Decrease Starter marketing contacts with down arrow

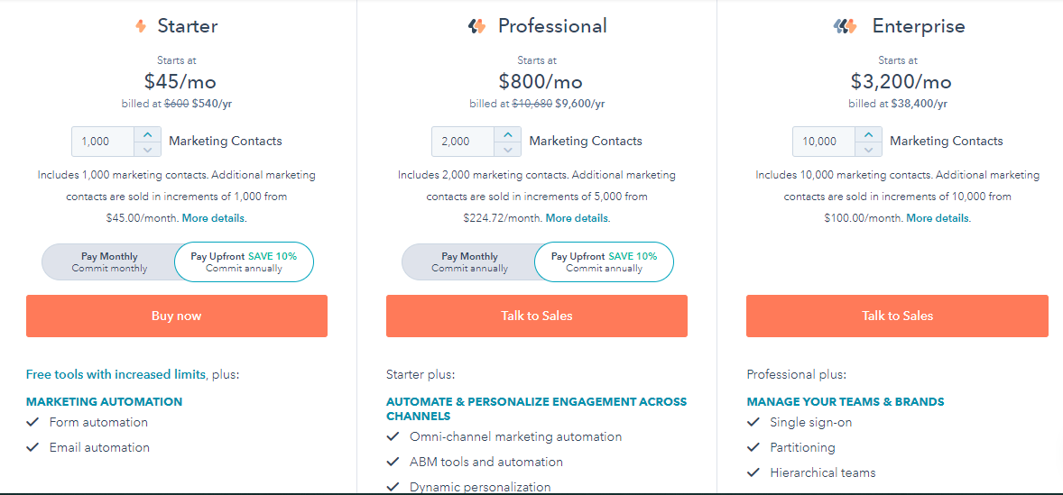point(148,149)
